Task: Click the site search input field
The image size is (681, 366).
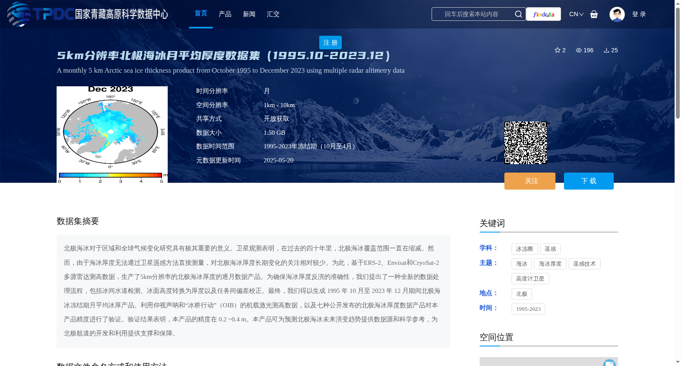Action: (x=472, y=14)
